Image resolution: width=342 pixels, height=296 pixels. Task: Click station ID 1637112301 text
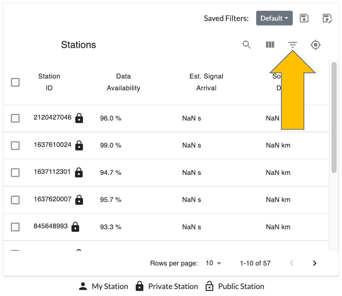[x=52, y=172]
